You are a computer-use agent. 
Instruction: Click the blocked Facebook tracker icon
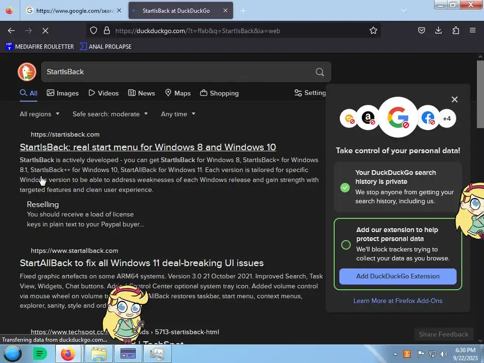[428, 118]
